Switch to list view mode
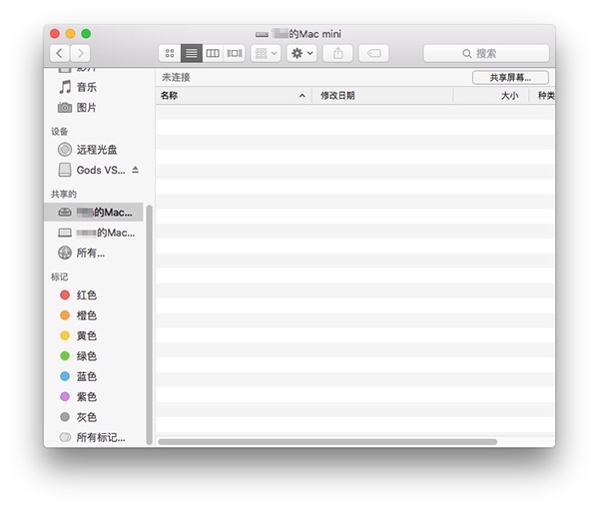 [191, 53]
